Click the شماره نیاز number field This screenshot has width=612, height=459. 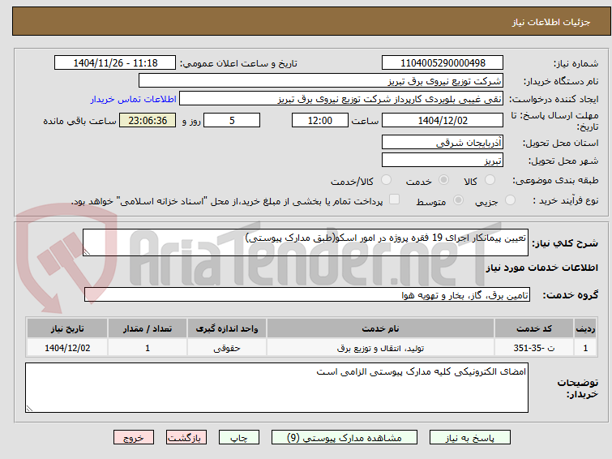click(443, 63)
